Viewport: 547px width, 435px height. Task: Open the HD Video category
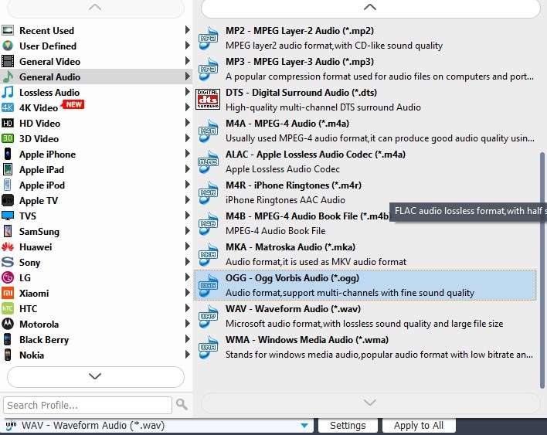(x=95, y=123)
